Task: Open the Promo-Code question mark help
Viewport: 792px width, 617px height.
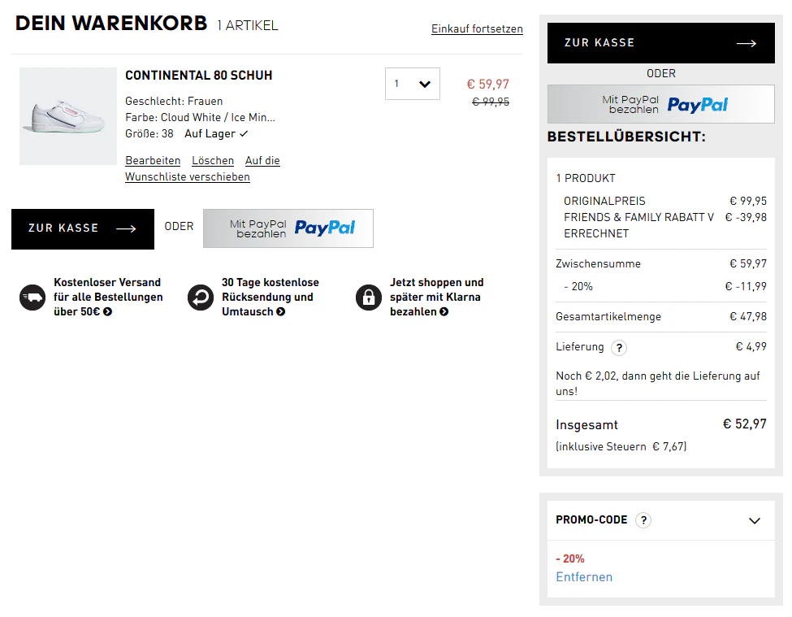Action: pos(643,520)
